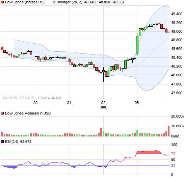184x178 pixels.
Task: Click the date range '29.12.25 - 05.01.26'
Action: coord(19,98)
